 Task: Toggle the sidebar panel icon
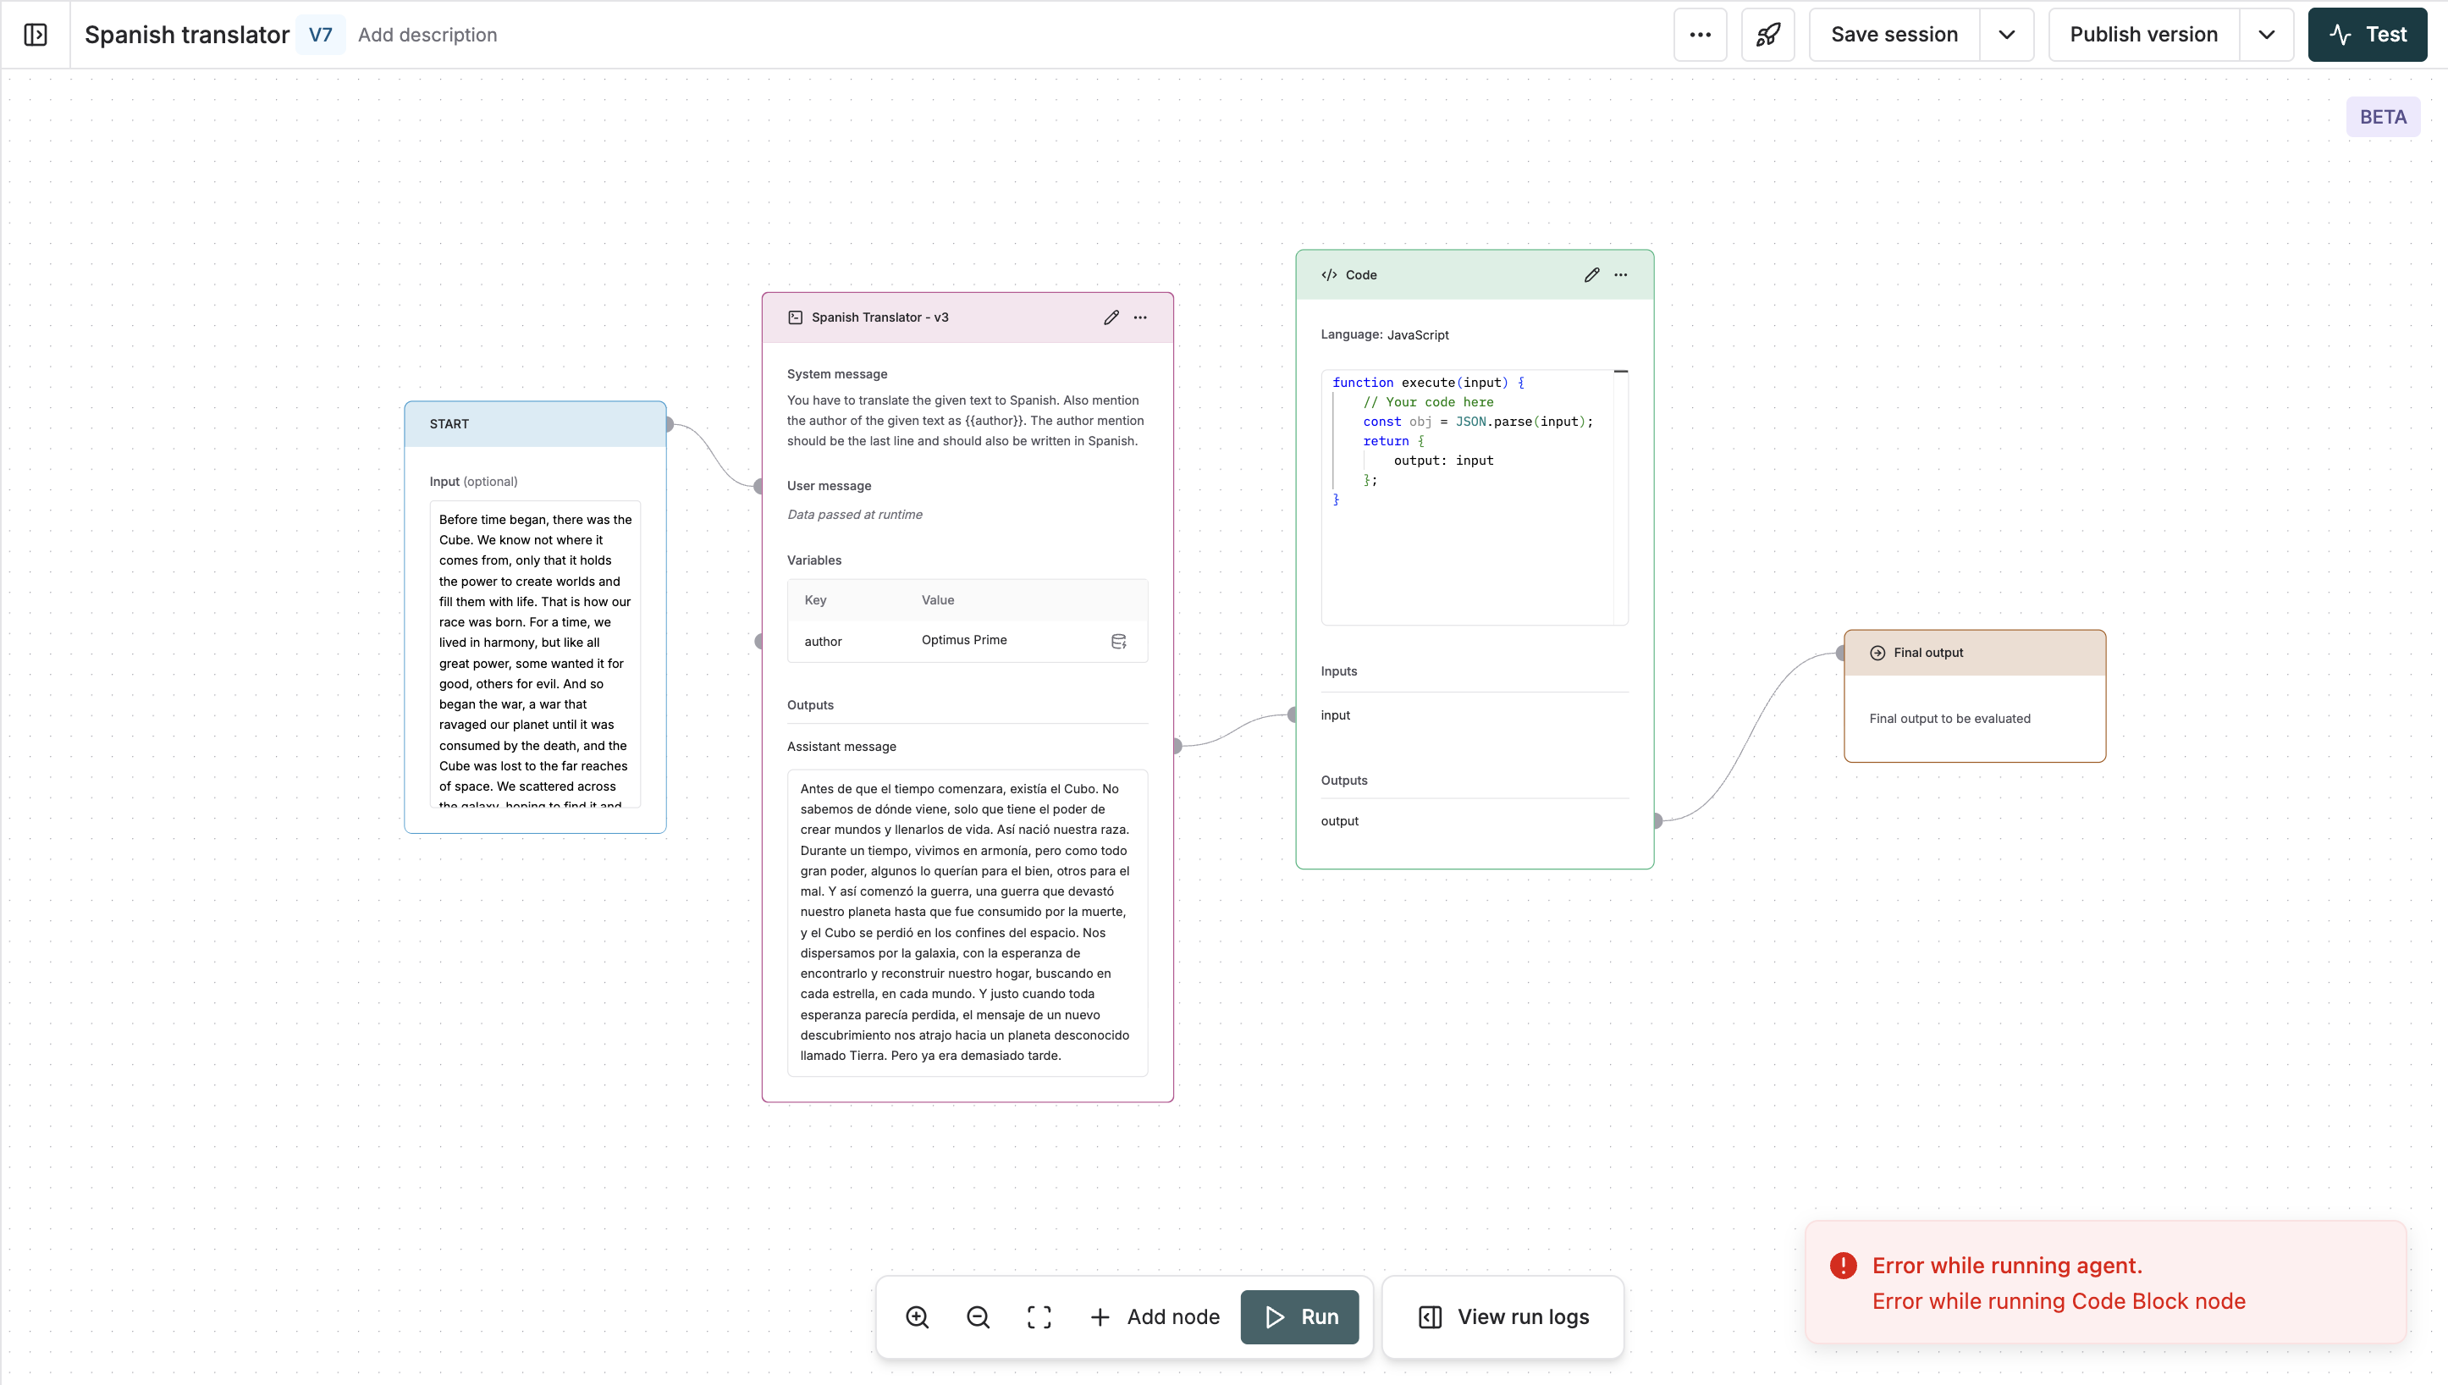(36, 36)
